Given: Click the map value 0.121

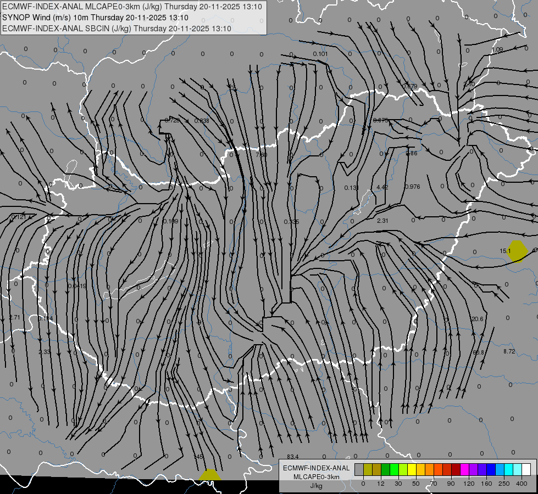Looking at the screenshot, I should point(19,217).
